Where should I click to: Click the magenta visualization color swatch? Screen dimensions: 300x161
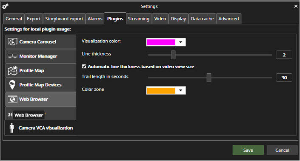coord(161,42)
